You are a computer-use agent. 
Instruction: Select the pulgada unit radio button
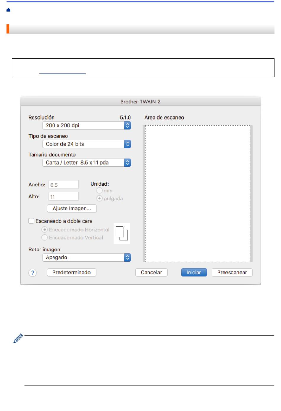click(x=99, y=198)
